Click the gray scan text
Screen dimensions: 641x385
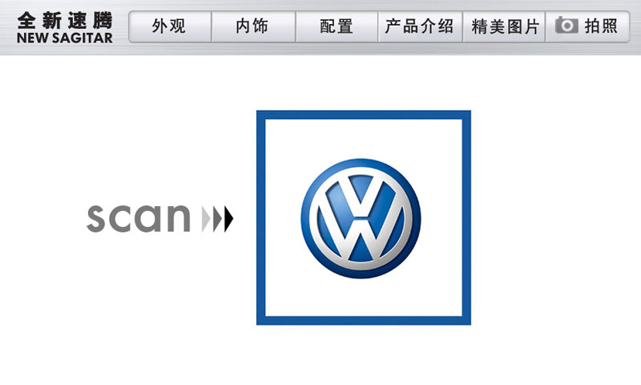[x=139, y=218]
